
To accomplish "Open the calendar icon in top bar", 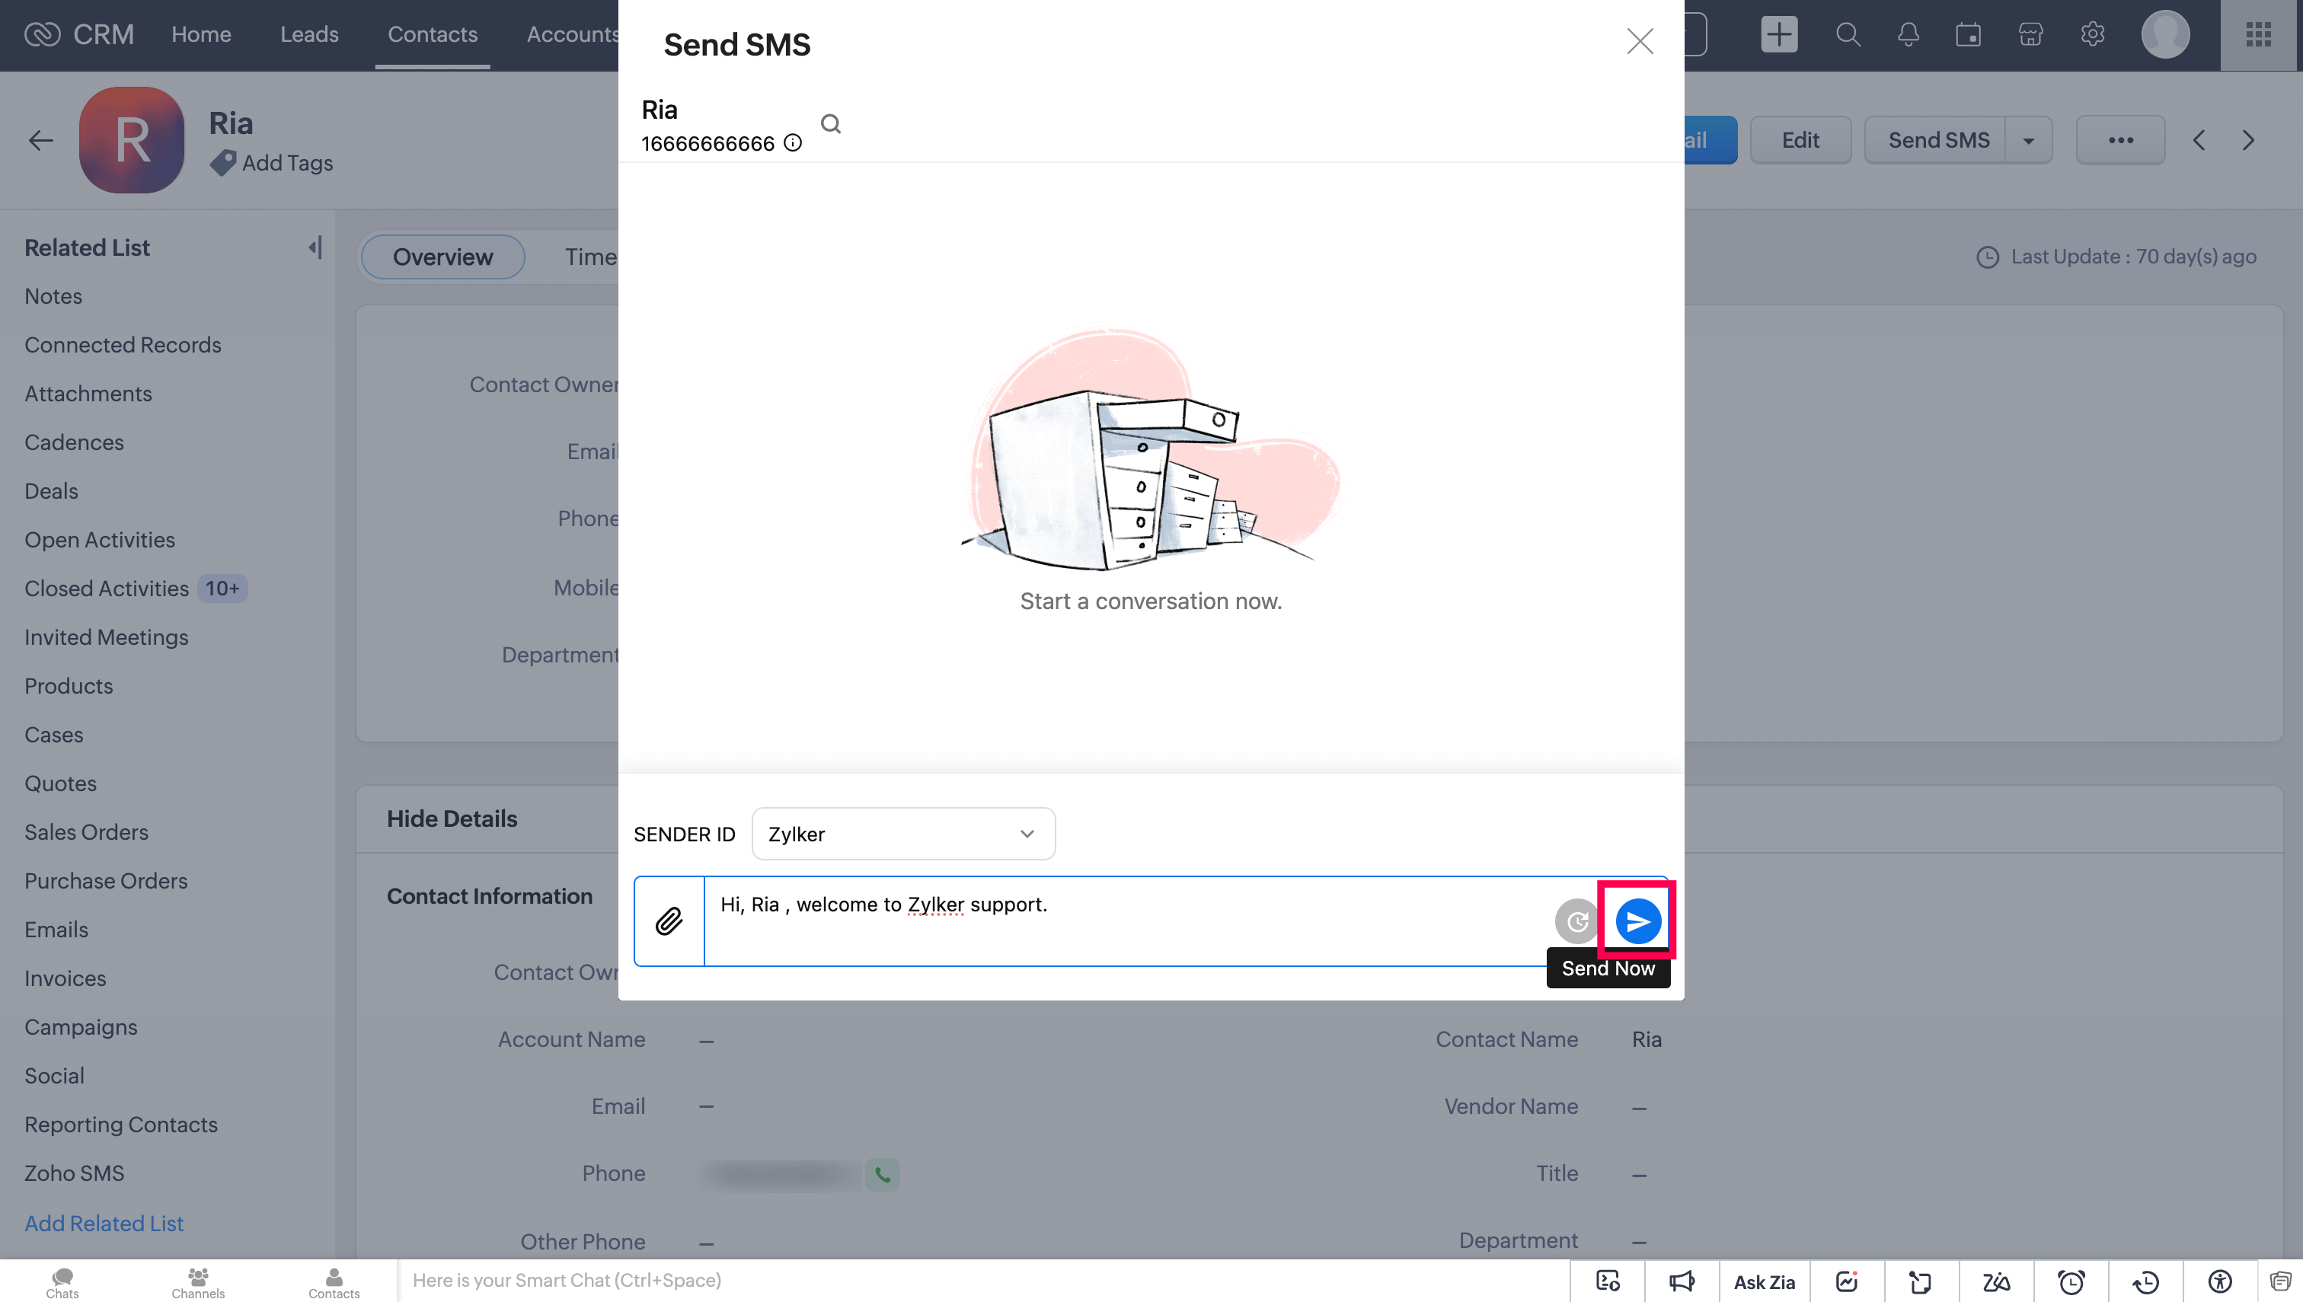I will pyautogui.click(x=1968, y=35).
